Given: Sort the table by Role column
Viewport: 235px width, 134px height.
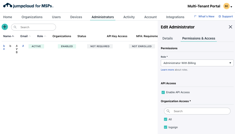Looking at the screenshot, I should pos(41,36).
